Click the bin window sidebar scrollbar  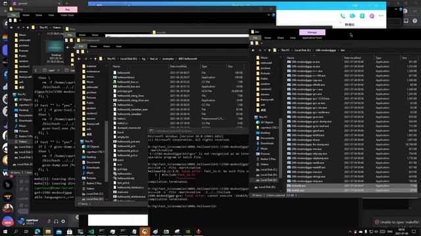[x=281, y=148]
